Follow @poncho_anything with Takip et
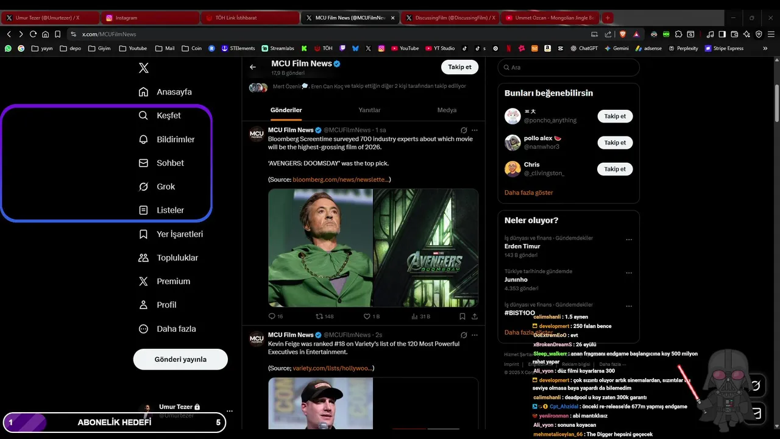 [x=615, y=116]
